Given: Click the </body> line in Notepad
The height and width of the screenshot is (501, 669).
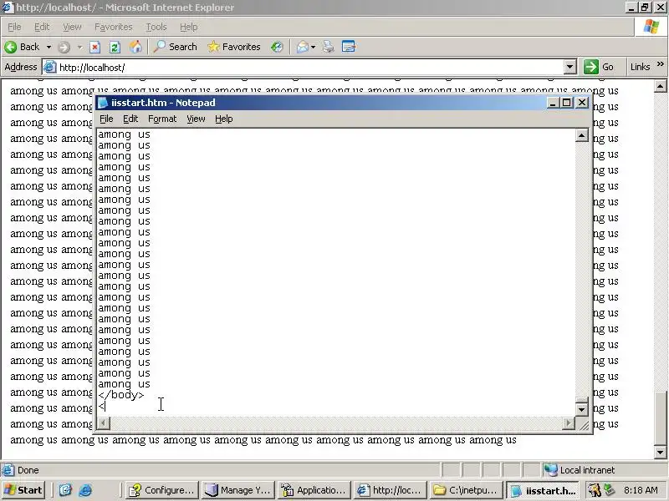Looking at the screenshot, I should tap(121, 395).
